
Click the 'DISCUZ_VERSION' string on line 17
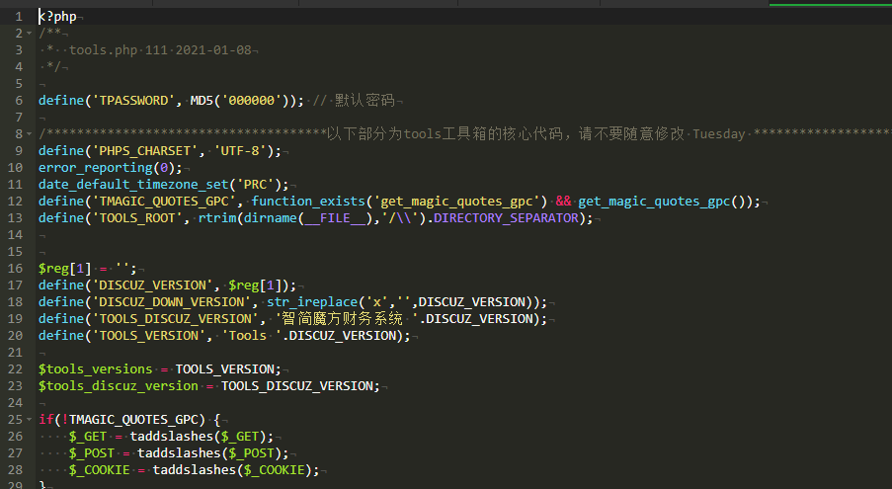(x=152, y=285)
